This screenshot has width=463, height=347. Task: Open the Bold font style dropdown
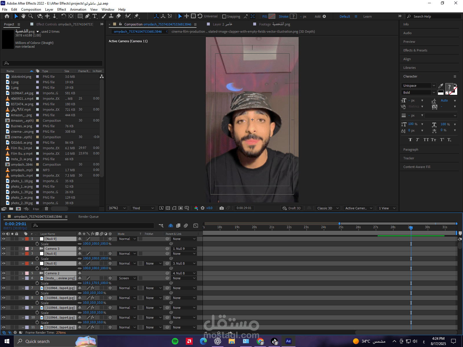pos(418,93)
